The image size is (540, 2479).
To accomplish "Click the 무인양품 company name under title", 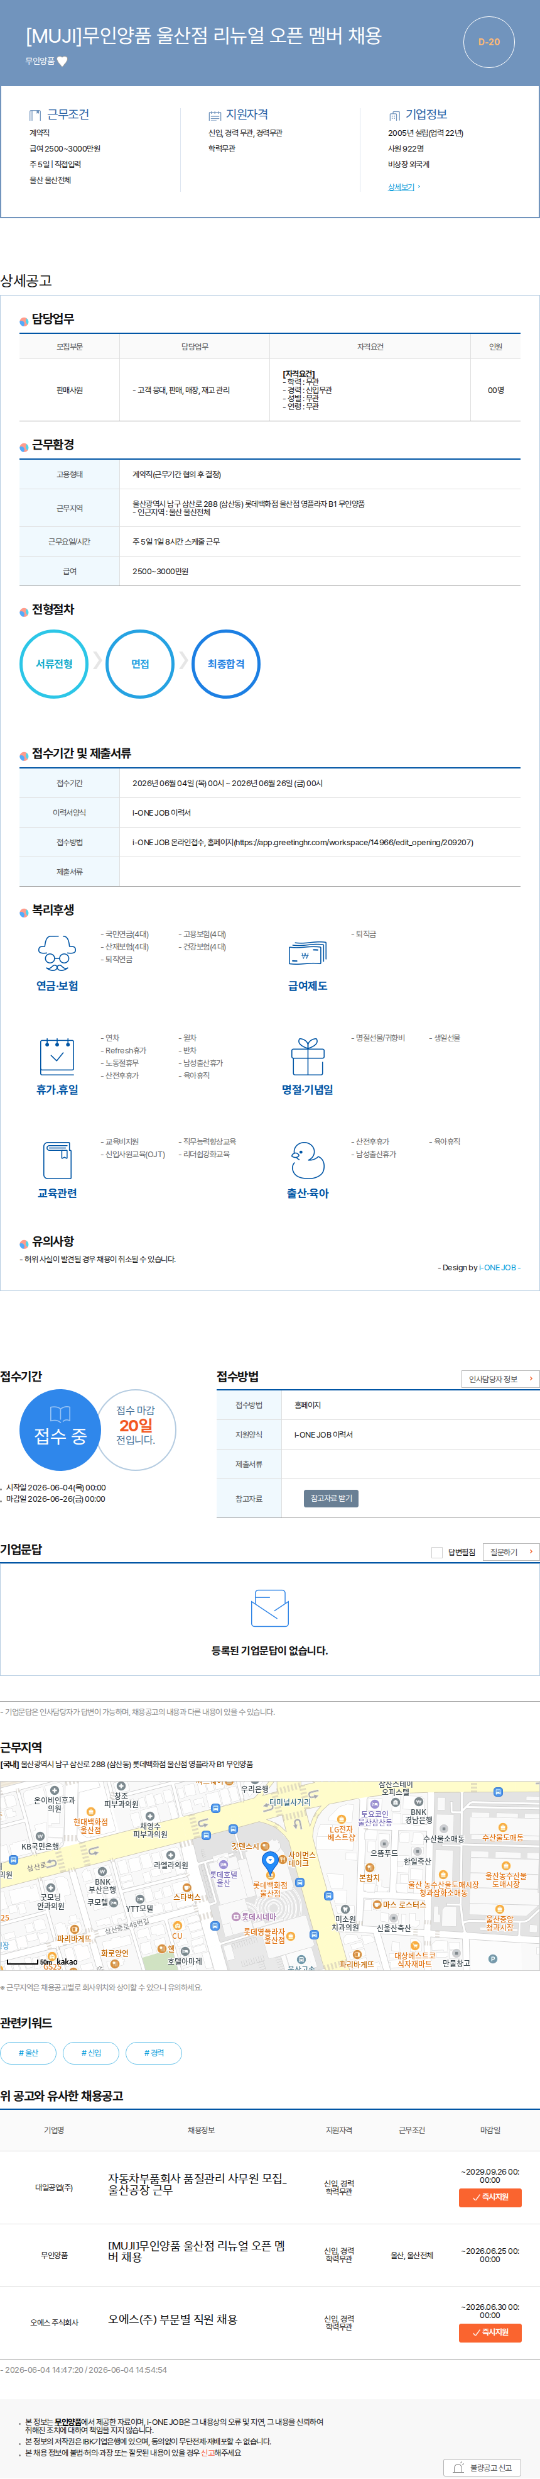I will pos(40,62).
